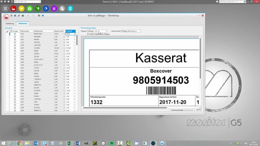Open the yellow Purchase cart module
Image resolution: width=260 pixels, height=146 pixels.
point(22,9)
